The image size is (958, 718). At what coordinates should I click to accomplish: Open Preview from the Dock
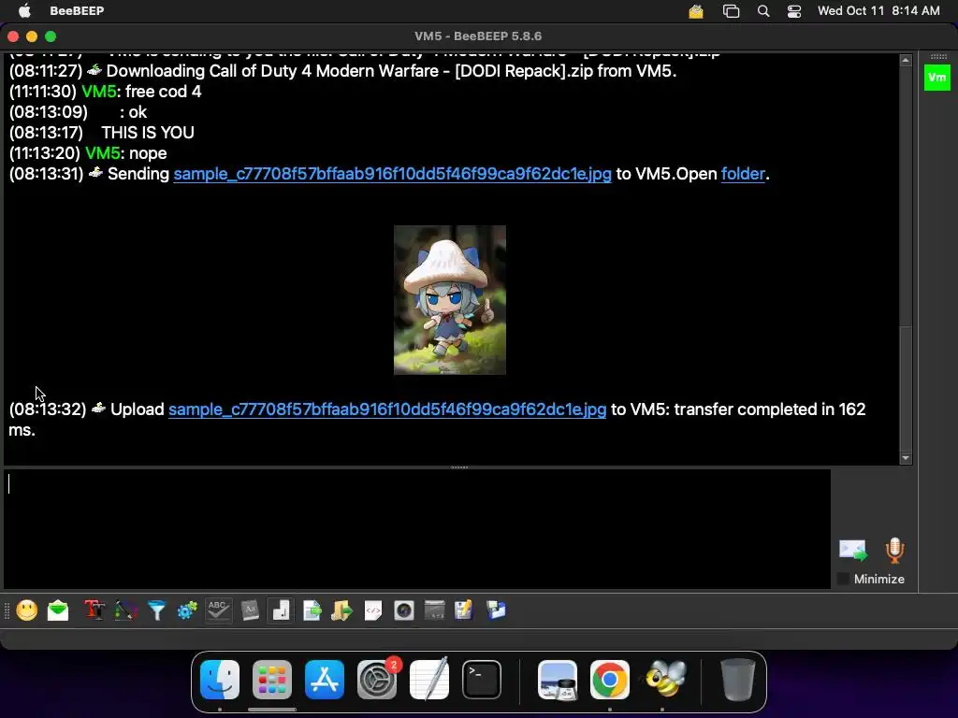[558, 679]
